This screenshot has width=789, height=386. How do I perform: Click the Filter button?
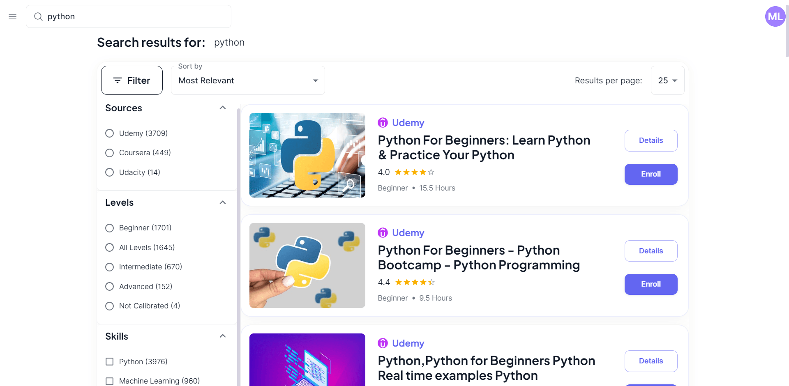(x=132, y=80)
